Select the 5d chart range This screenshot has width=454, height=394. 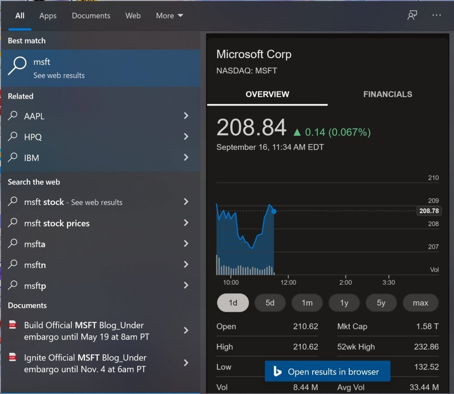[270, 303]
